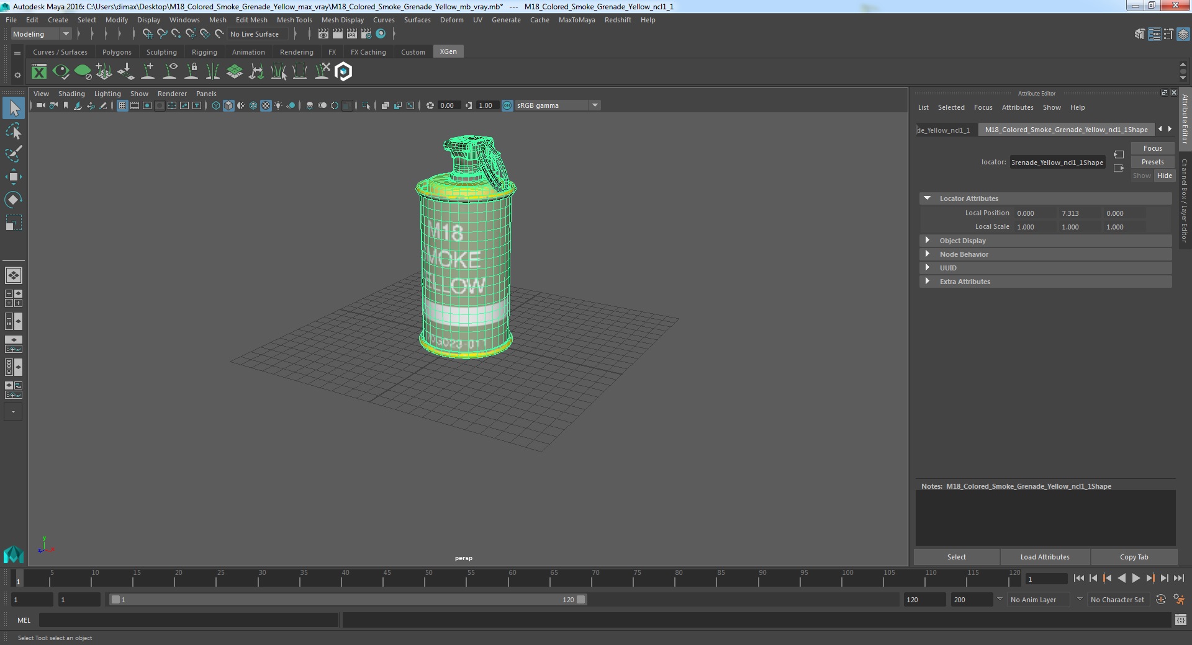Choose the Paint selection tool
This screenshot has height=645, width=1192.
(14, 154)
